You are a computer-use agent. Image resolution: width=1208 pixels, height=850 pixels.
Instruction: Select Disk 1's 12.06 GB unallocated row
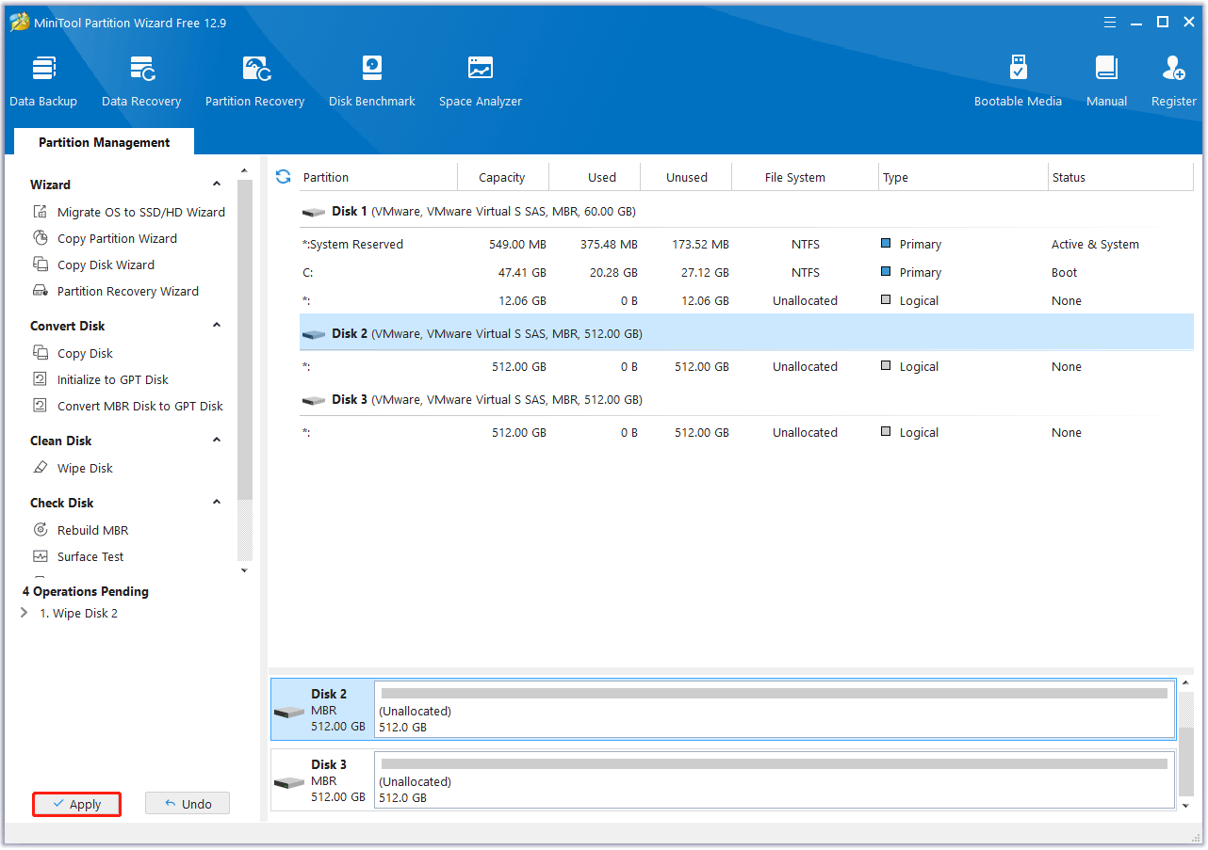pyautogui.click(x=746, y=300)
